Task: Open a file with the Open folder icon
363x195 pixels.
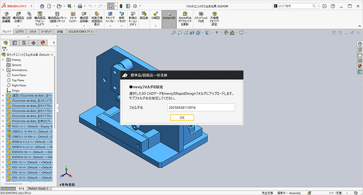Action: (x=59, y=6)
